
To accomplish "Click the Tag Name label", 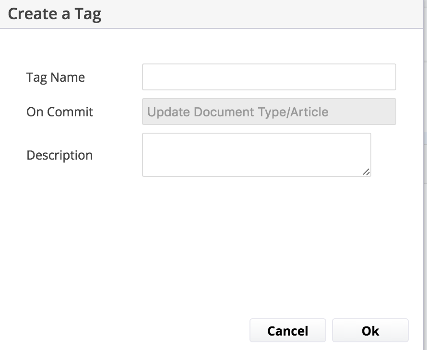I will point(56,77).
